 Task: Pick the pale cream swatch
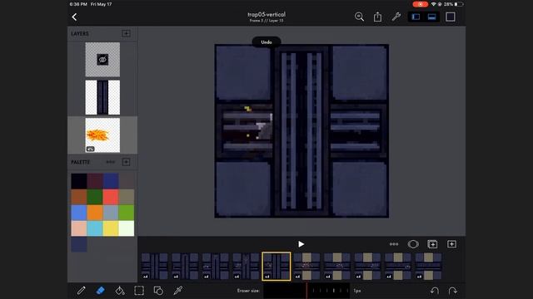pos(127,228)
